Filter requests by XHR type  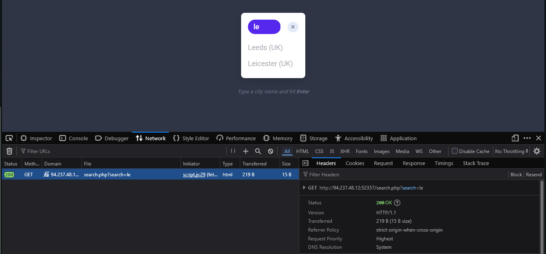345,151
